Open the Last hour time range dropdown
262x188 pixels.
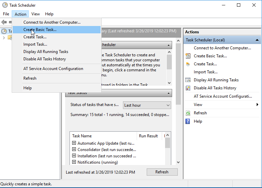point(147,105)
